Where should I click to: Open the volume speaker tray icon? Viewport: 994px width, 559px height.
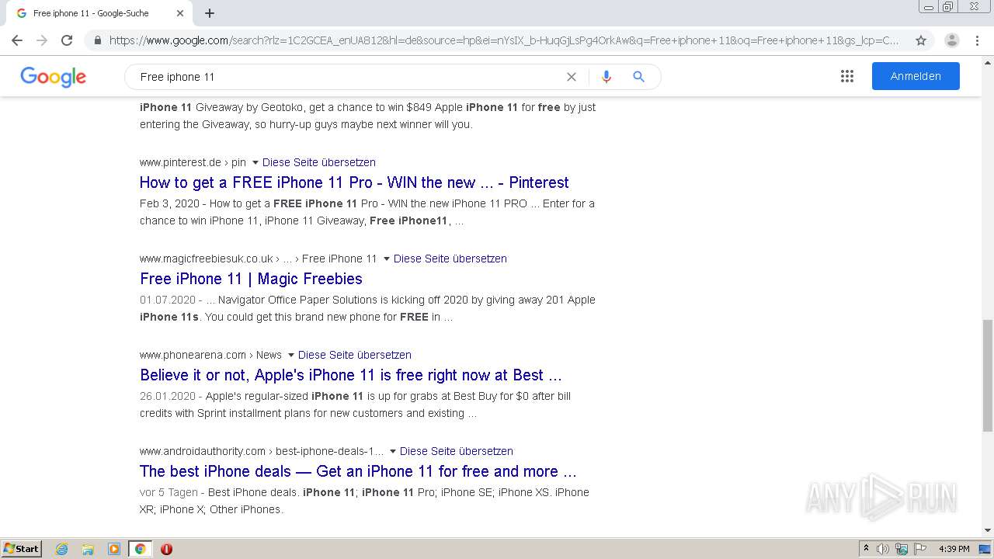pyautogui.click(x=883, y=549)
